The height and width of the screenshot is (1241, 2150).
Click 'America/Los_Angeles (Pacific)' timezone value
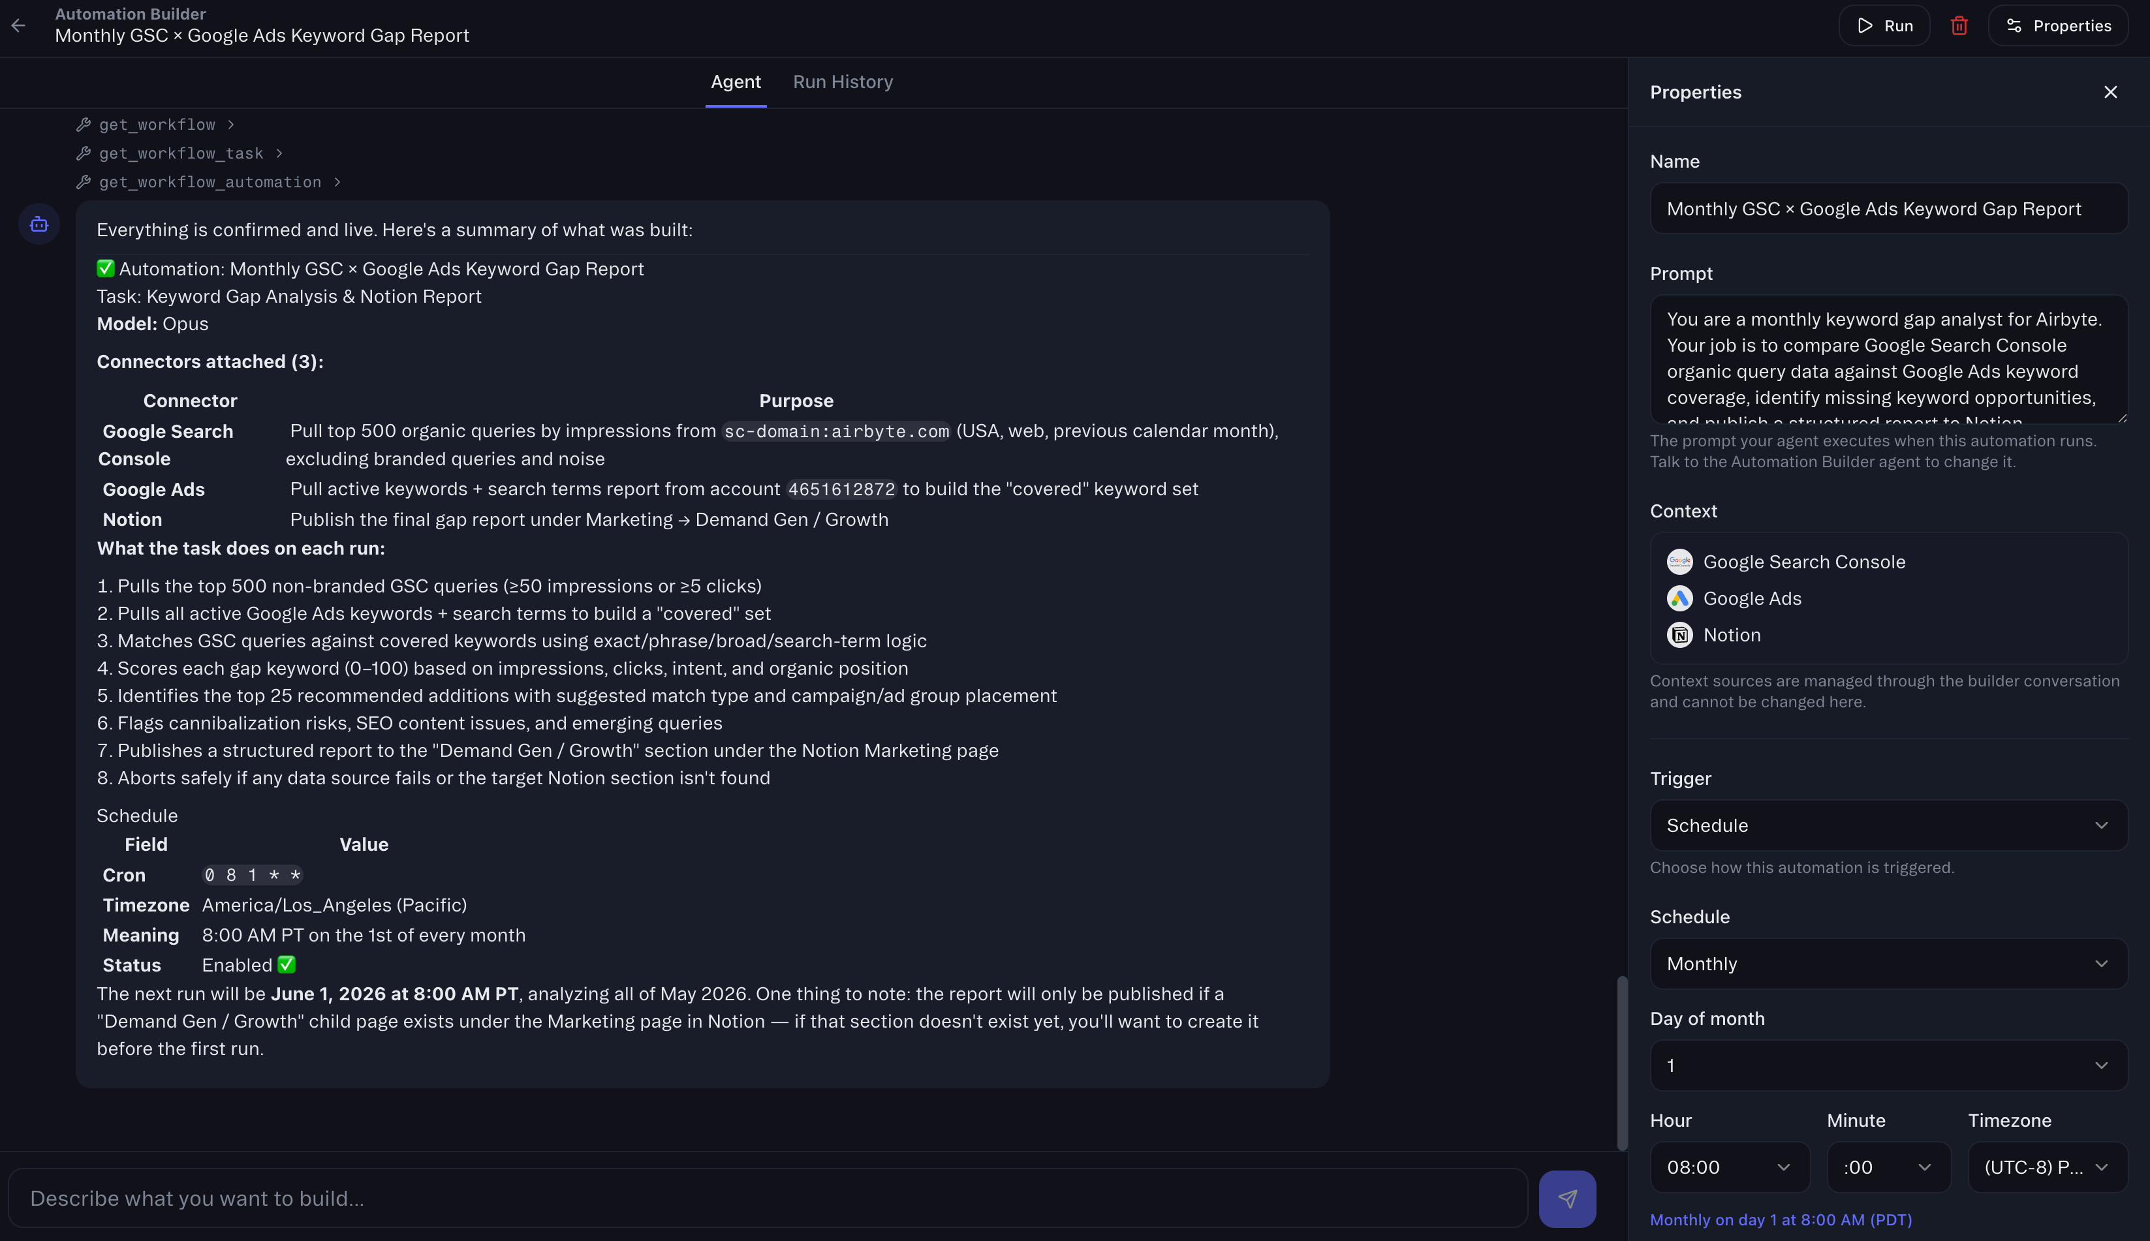pos(334,905)
